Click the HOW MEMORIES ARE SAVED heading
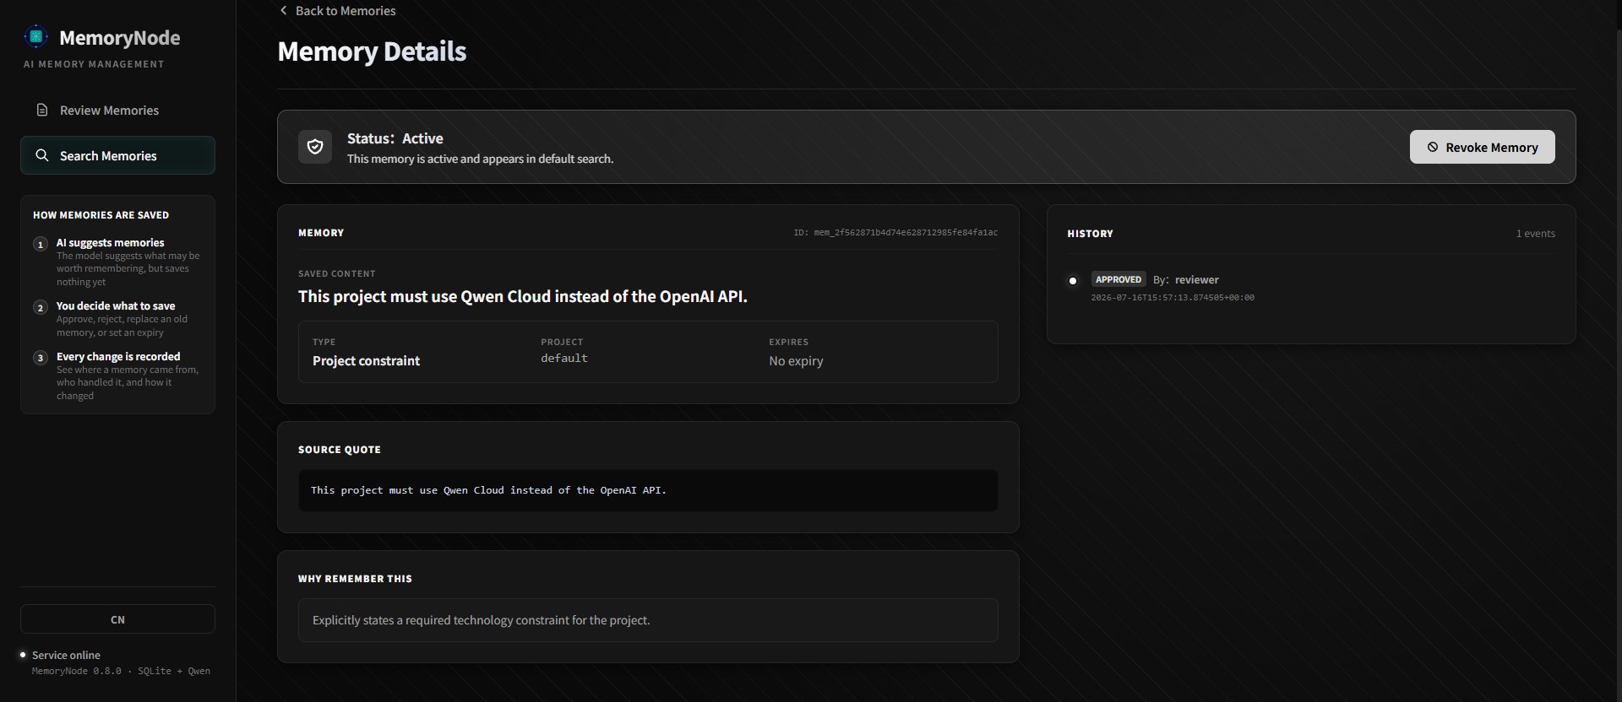 [101, 215]
